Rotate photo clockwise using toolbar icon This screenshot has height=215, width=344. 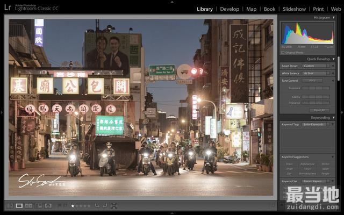(104, 205)
